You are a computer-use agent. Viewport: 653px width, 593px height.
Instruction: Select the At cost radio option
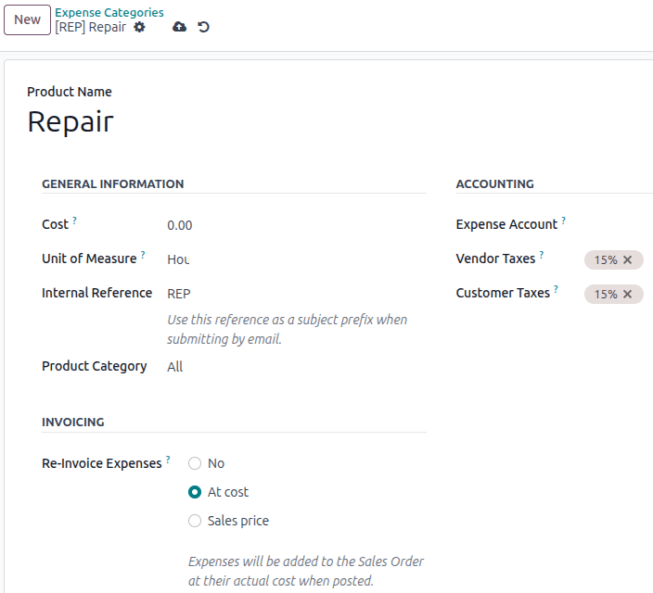(195, 492)
